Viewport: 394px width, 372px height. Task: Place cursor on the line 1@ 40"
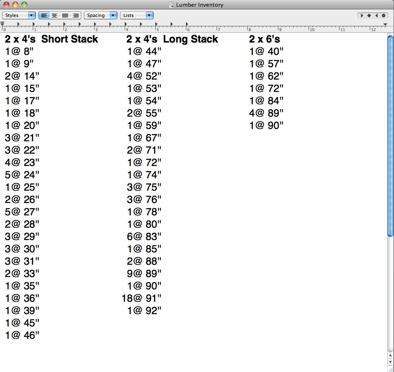266,52
